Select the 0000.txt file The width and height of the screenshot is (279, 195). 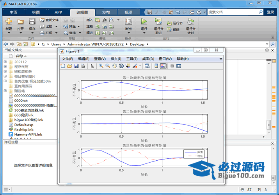click(21, 101)
